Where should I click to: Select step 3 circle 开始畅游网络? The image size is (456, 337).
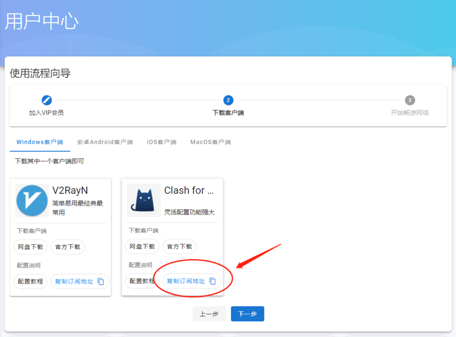click(410, 100)
